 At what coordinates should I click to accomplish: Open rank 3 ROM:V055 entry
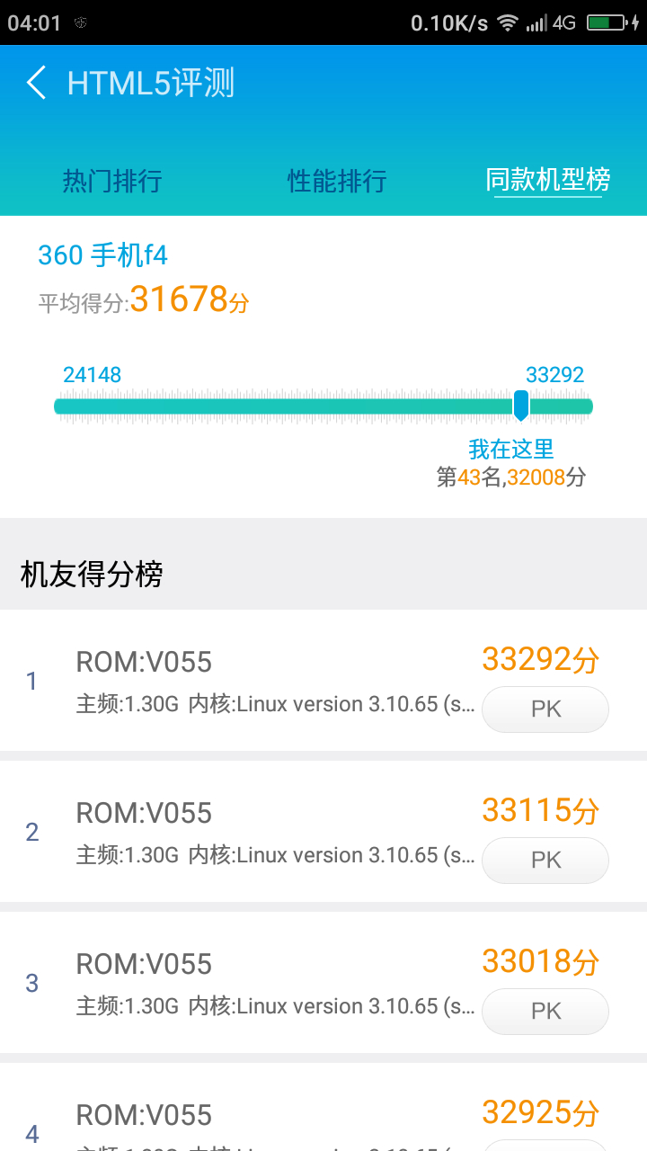pos(270,982)
